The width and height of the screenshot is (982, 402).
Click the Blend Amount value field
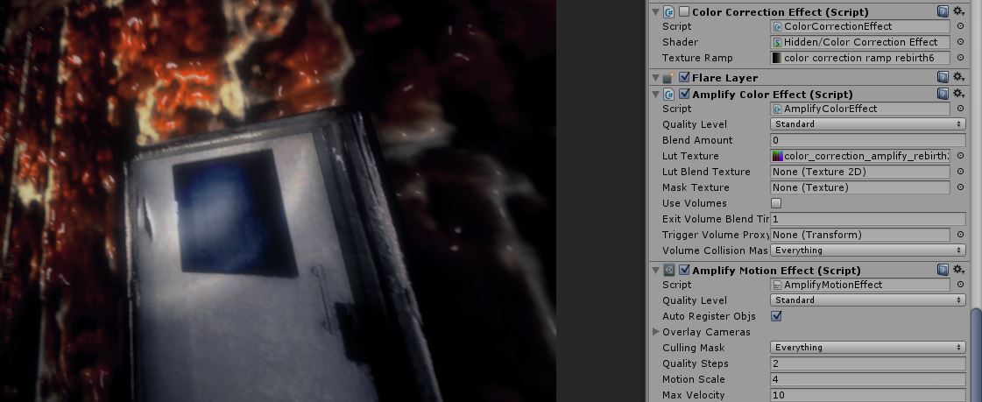[x=867, y=140]
